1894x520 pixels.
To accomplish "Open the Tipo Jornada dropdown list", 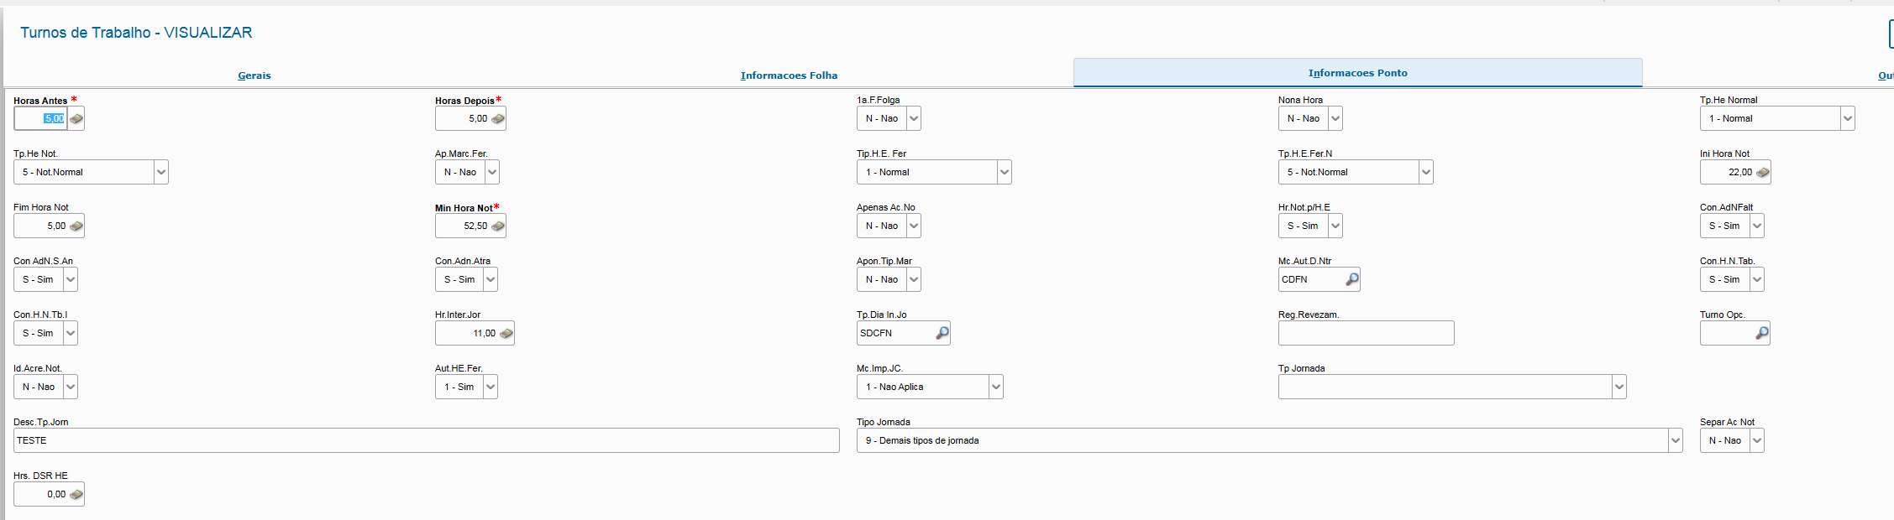I will tap(1675, 441).
